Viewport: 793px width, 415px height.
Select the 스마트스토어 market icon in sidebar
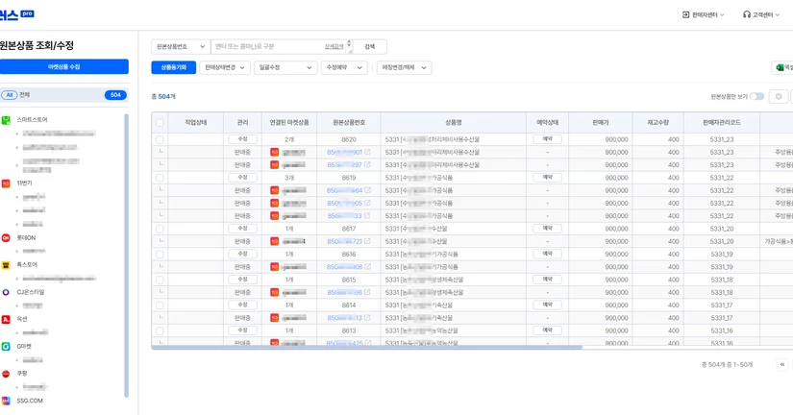[x=6, y=120]
